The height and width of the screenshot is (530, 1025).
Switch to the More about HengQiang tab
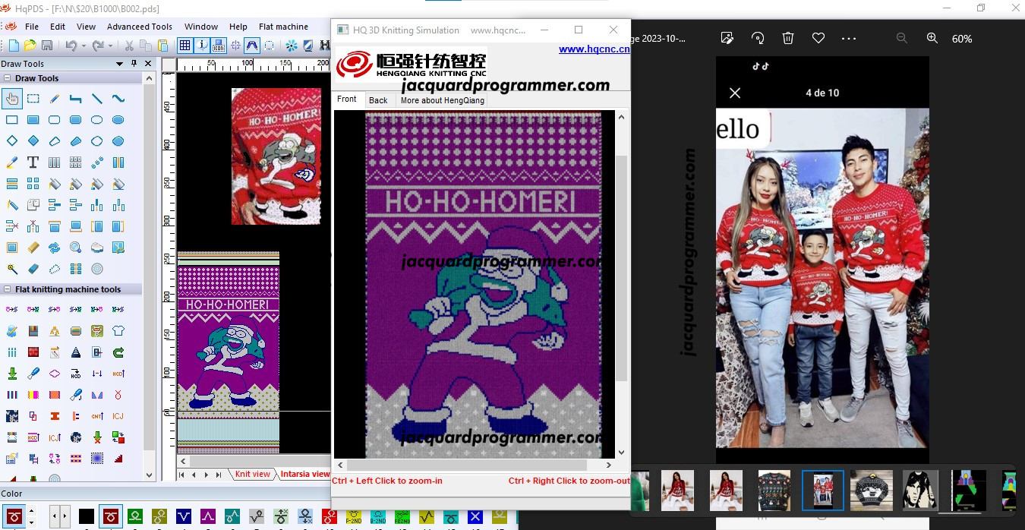point(442,100)
